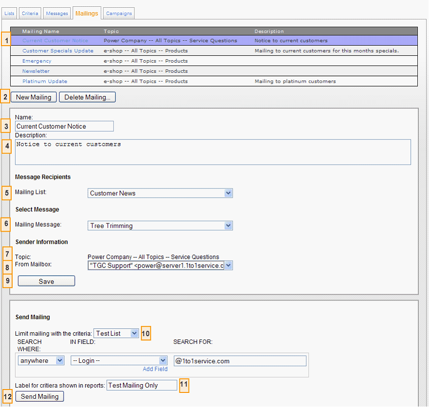
Task: Open the Newsletter mailing
Action: coord(36,71)
